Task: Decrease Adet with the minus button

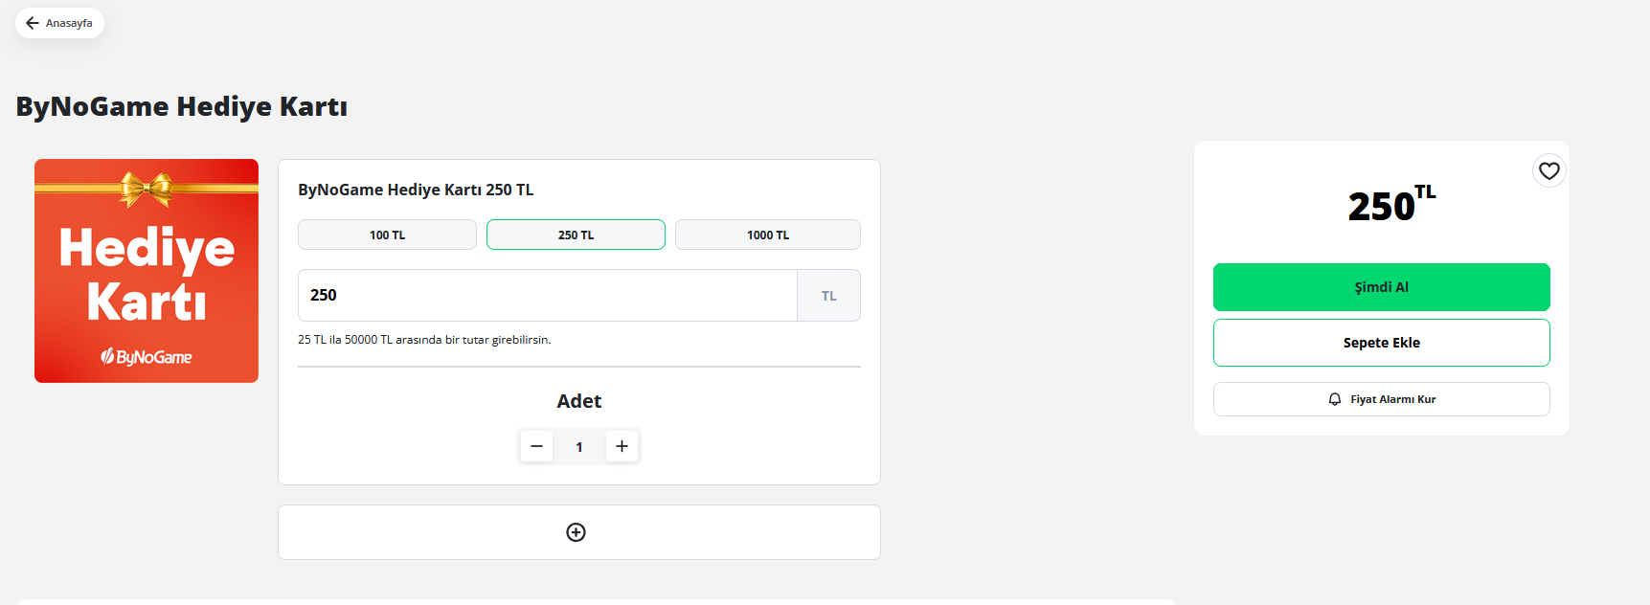Action: point(536,446)
